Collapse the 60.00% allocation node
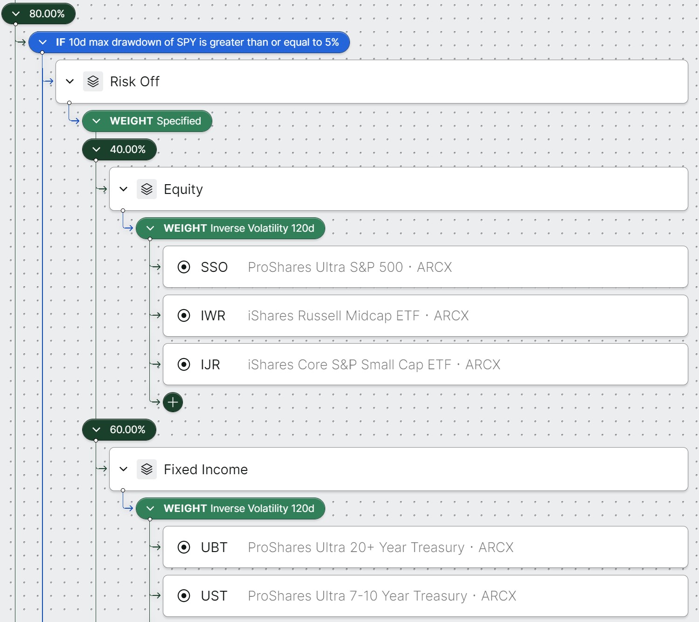The height and width of the screenshot is (622, 699). click(x=97, y=430)
